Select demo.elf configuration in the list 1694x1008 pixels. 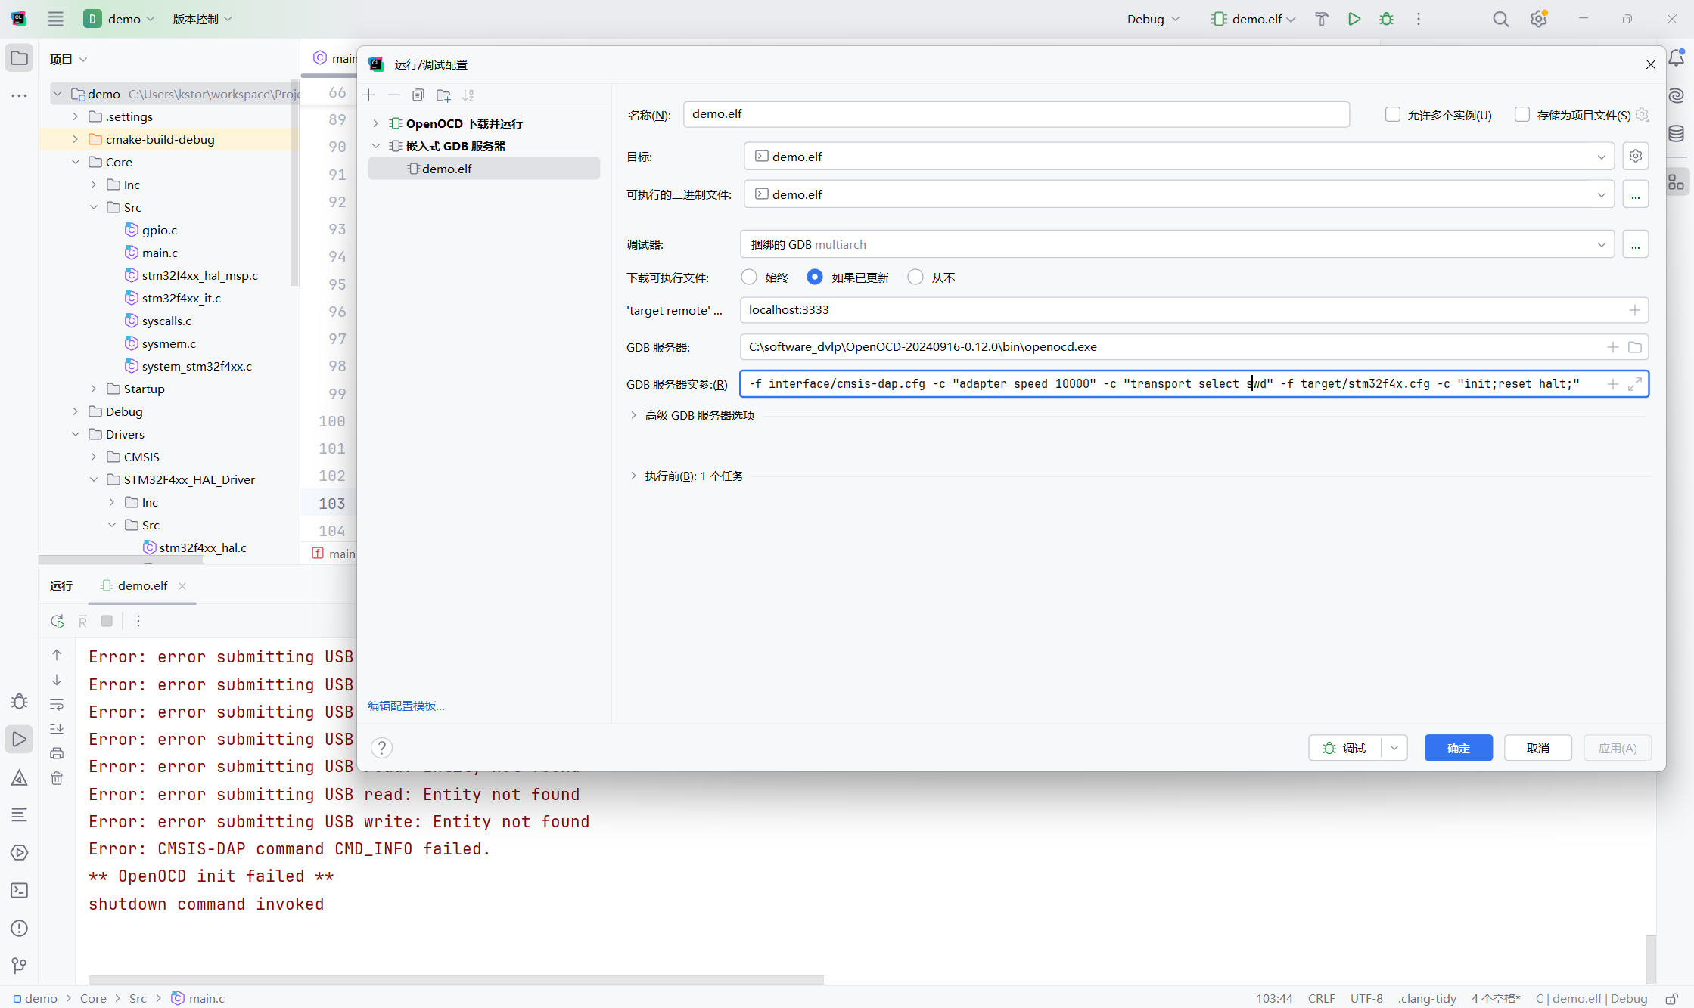click(x=484, y=169)
